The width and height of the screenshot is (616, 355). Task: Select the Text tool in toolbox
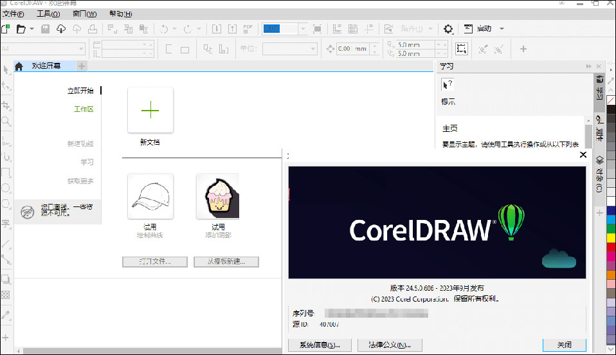[6, 224]
